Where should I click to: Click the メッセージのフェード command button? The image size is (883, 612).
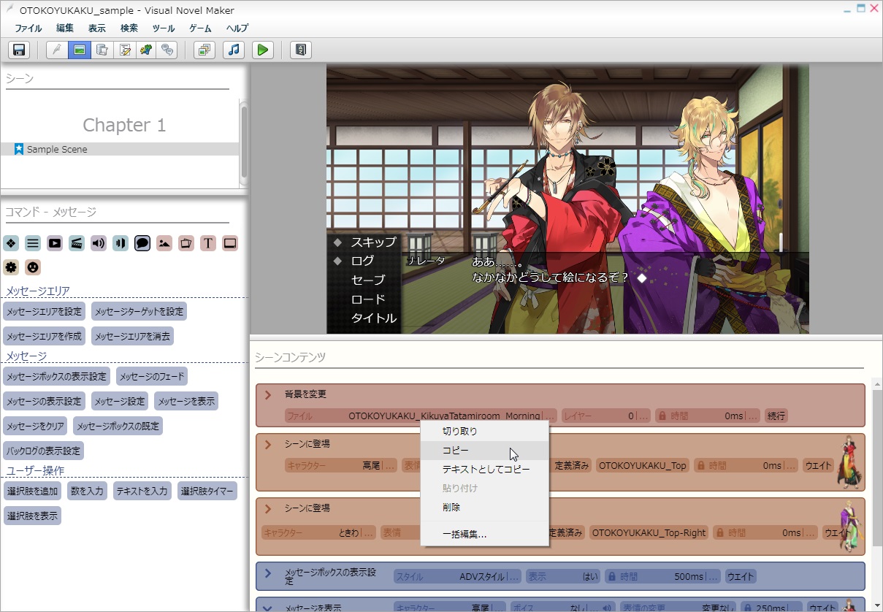152,376
